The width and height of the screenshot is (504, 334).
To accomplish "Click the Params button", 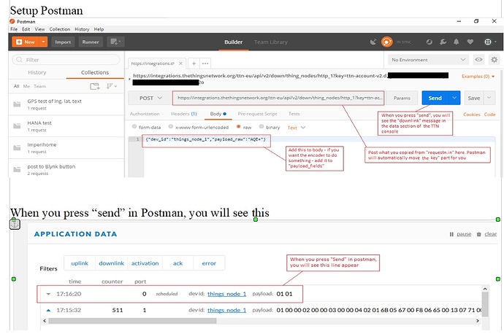I will click(x=402, y=98).
